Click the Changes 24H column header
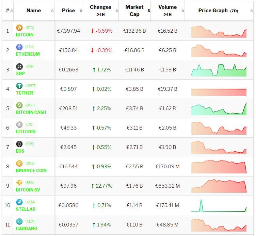This screenshot has width=256, height=236. tap(100, 11)
